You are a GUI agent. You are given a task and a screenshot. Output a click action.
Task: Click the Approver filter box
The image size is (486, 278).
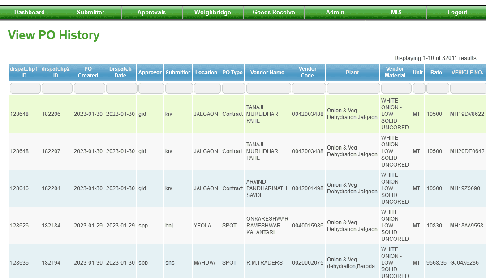click(x=150, y=88)
